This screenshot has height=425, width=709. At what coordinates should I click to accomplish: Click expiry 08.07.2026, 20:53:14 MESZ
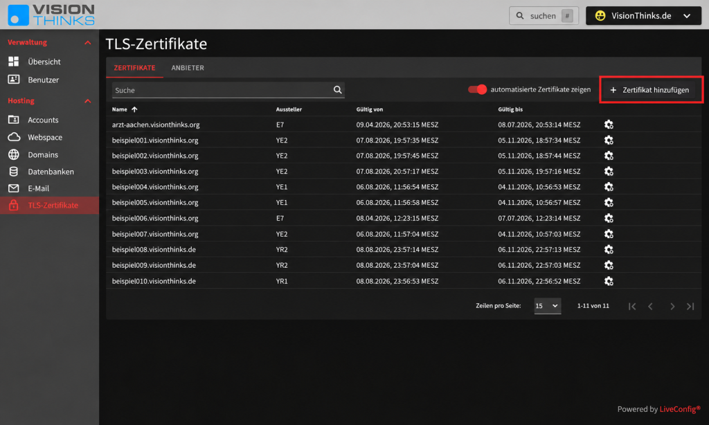pos(539,125)
